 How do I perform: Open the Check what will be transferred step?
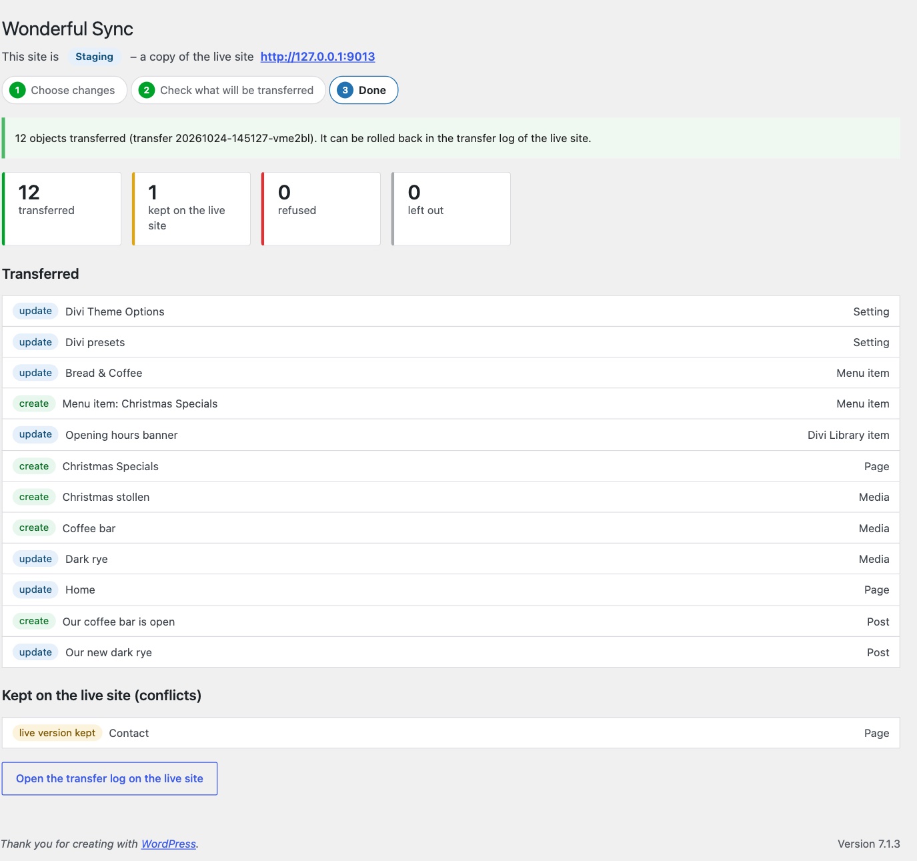[x=228, y=90]
